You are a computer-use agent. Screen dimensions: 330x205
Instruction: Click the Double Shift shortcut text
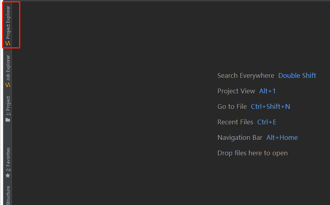click(x=297, y=75)
